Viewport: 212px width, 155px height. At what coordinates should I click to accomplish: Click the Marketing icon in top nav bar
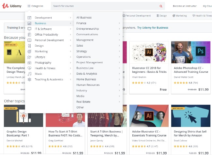[x=174, y=16]
